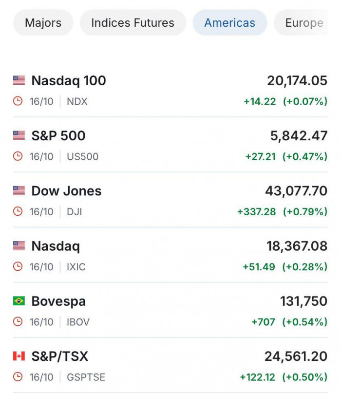The image size is (341, 393).
Task: Click the US flag icon beside Dow Jones
Action: pos(19,191)
